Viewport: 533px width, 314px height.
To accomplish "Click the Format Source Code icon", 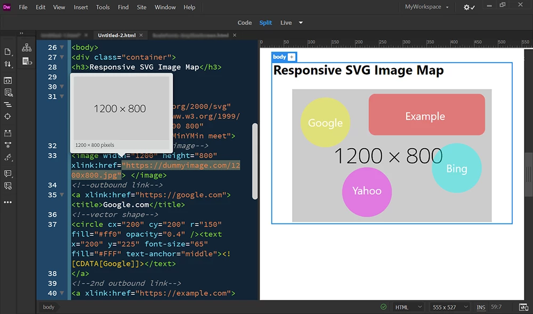I will [x=7, y=104].
